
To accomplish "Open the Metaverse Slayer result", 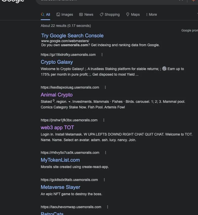I will [61, 187].
